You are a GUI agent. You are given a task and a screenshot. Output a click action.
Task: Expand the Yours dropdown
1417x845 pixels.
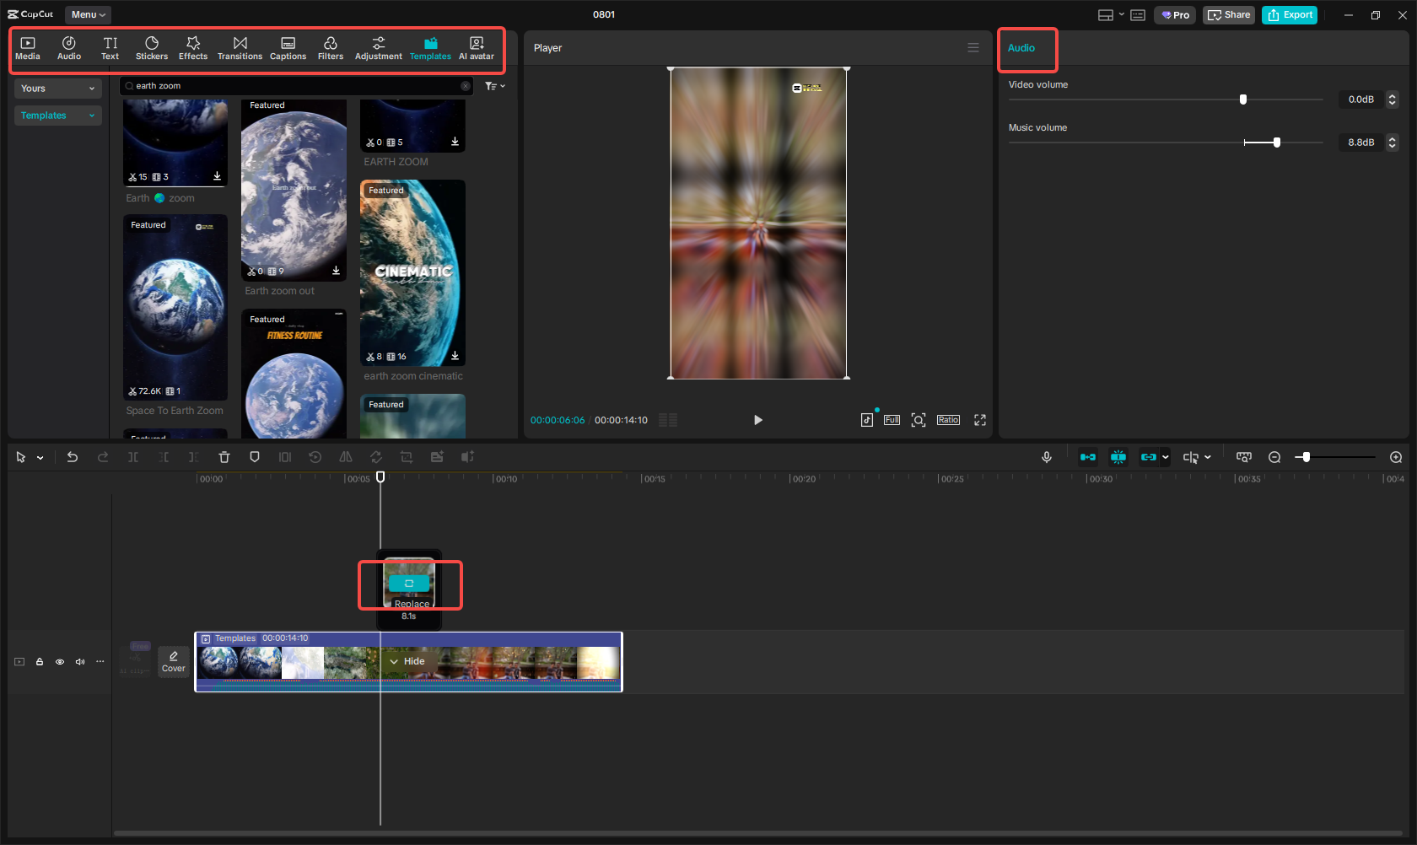tap(57, 89)
